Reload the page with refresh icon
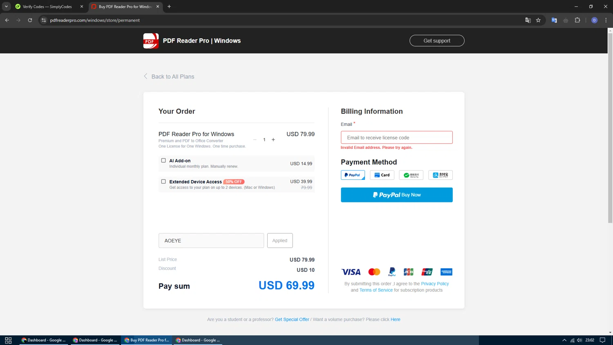The width and height of the screenshot is (613, 345). point(30,20)
